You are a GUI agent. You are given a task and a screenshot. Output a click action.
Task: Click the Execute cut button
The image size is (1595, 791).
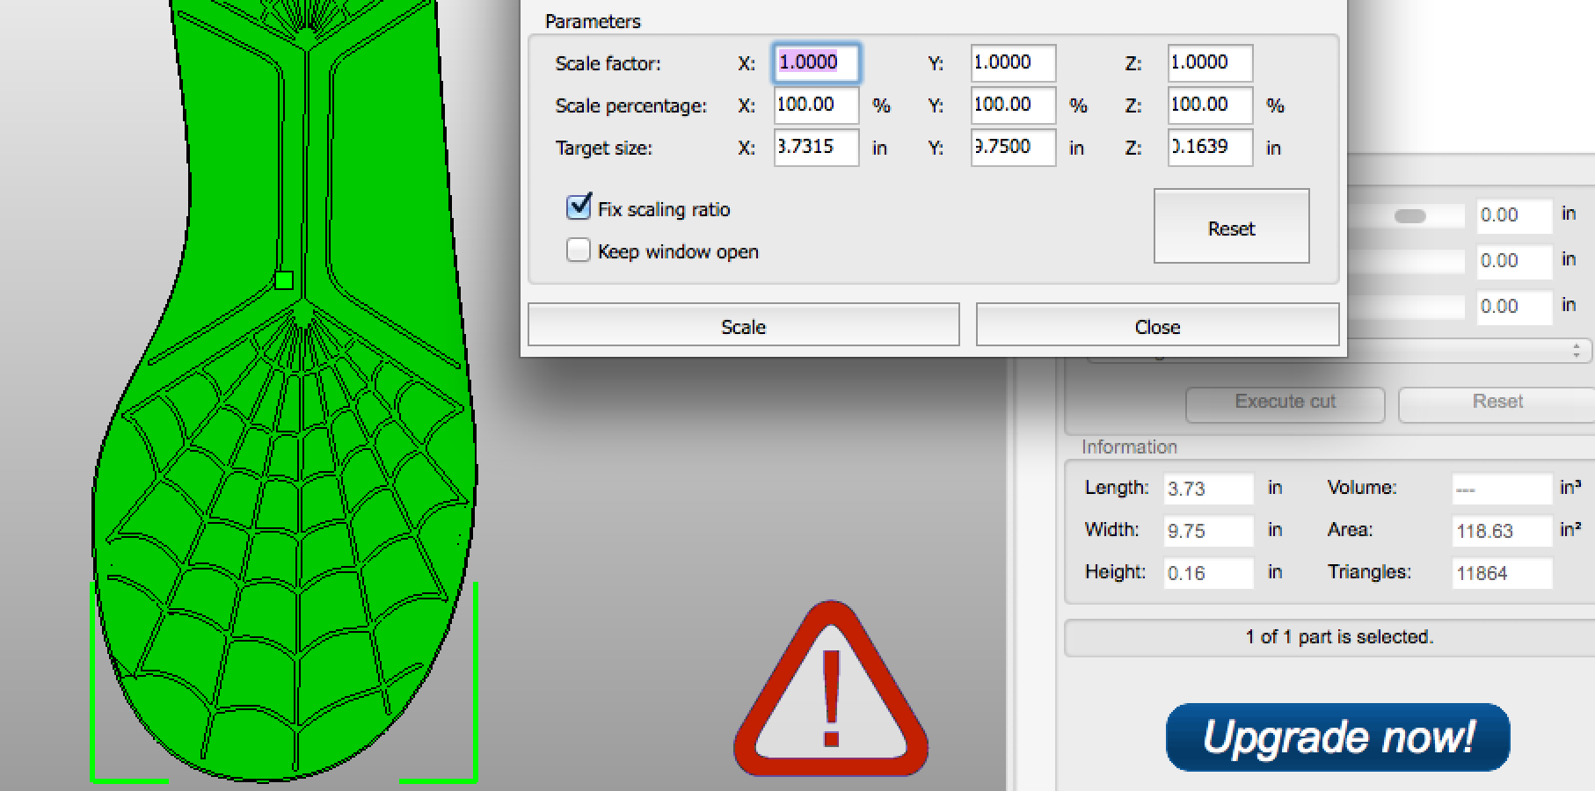tap(1285, 403)
